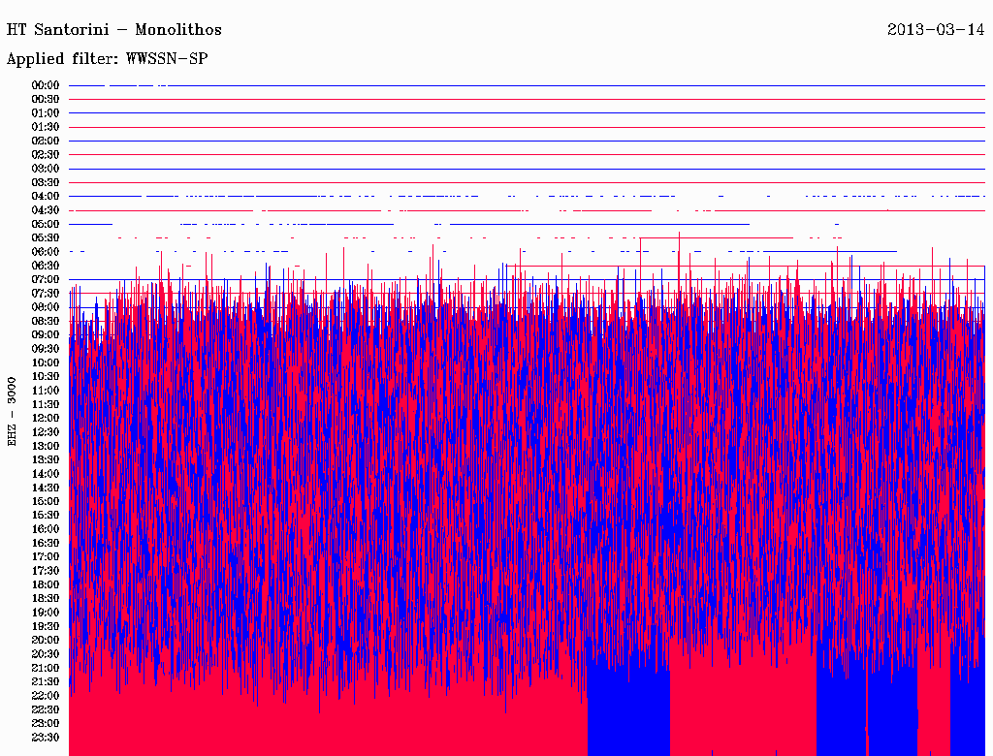This screenshot has width=993, height=756.
Task: Click the red trace line at 03:30
Action: pos(524,182)
